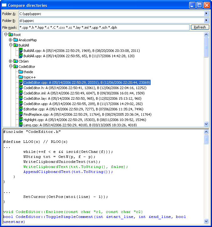Open the Folder B path dropdown
Viewport: 212px width, 227px height.
click(206, 20)
